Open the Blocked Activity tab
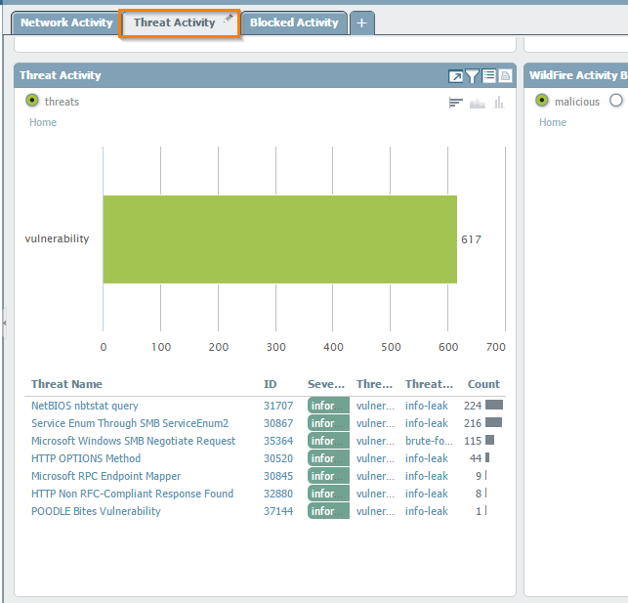Image resolution: width=628 pixels, height=603 pixels. [x=294, y=22]
